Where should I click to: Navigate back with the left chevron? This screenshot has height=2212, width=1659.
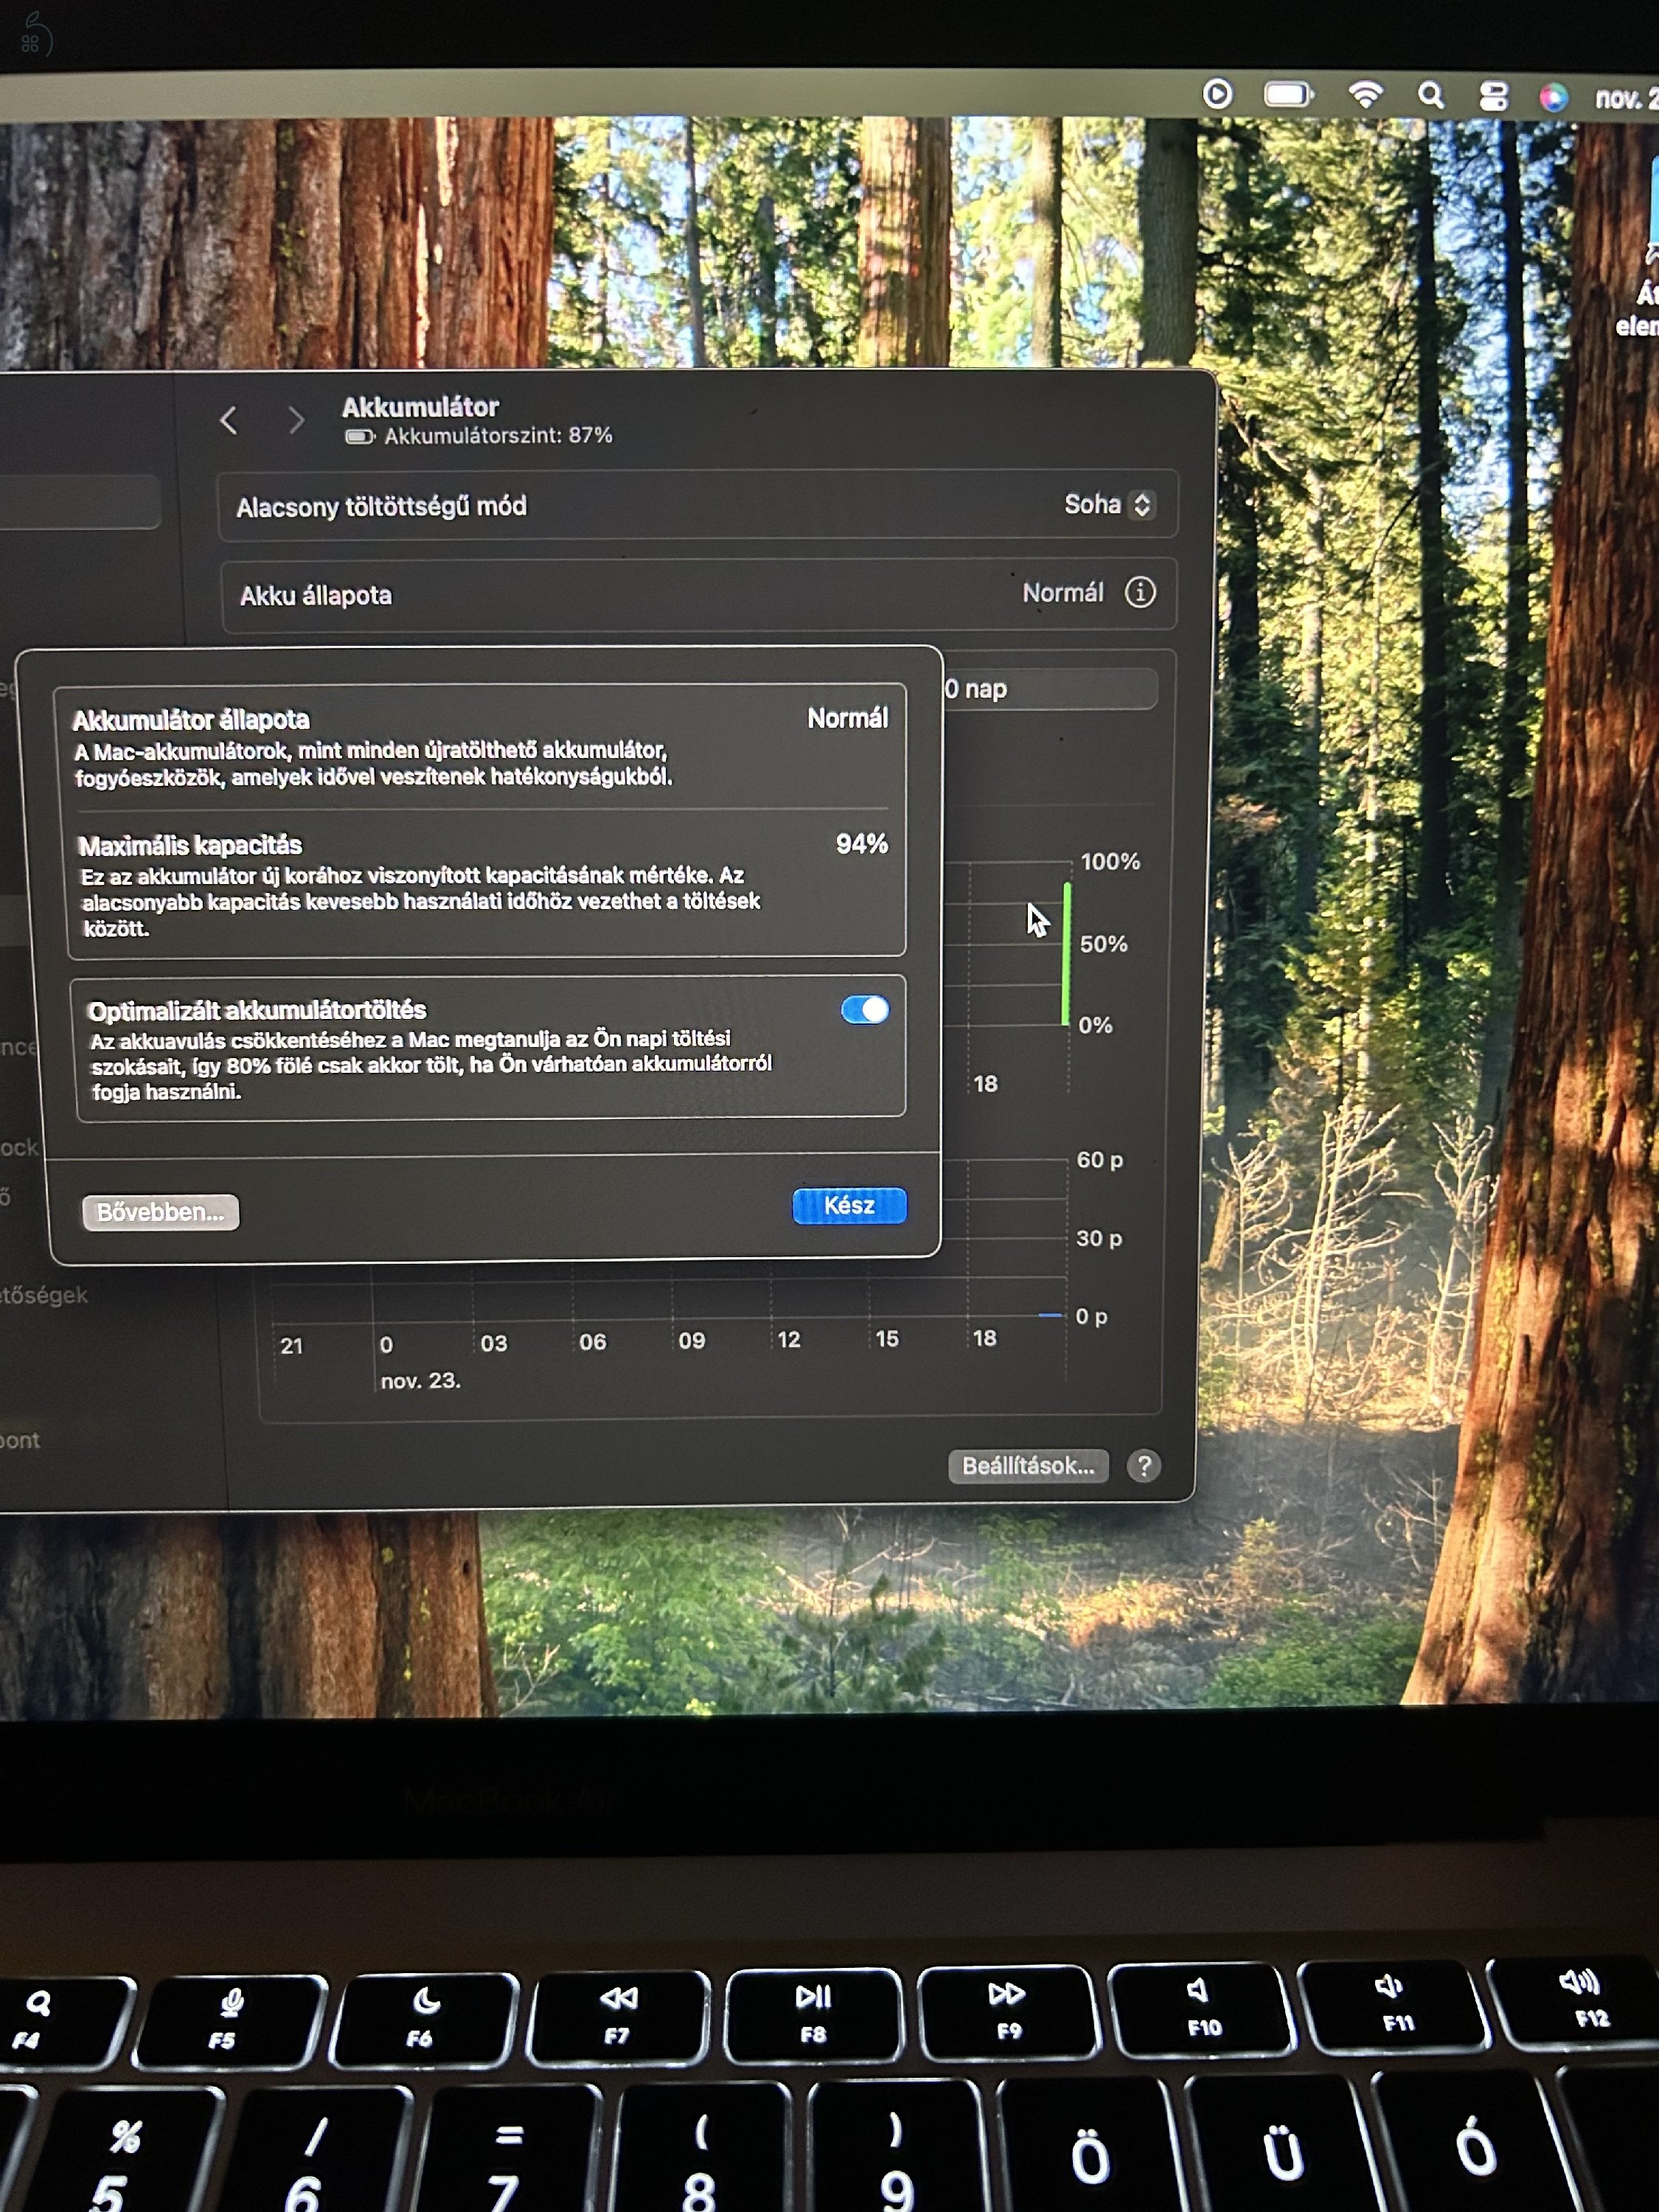tap(231, 420)
